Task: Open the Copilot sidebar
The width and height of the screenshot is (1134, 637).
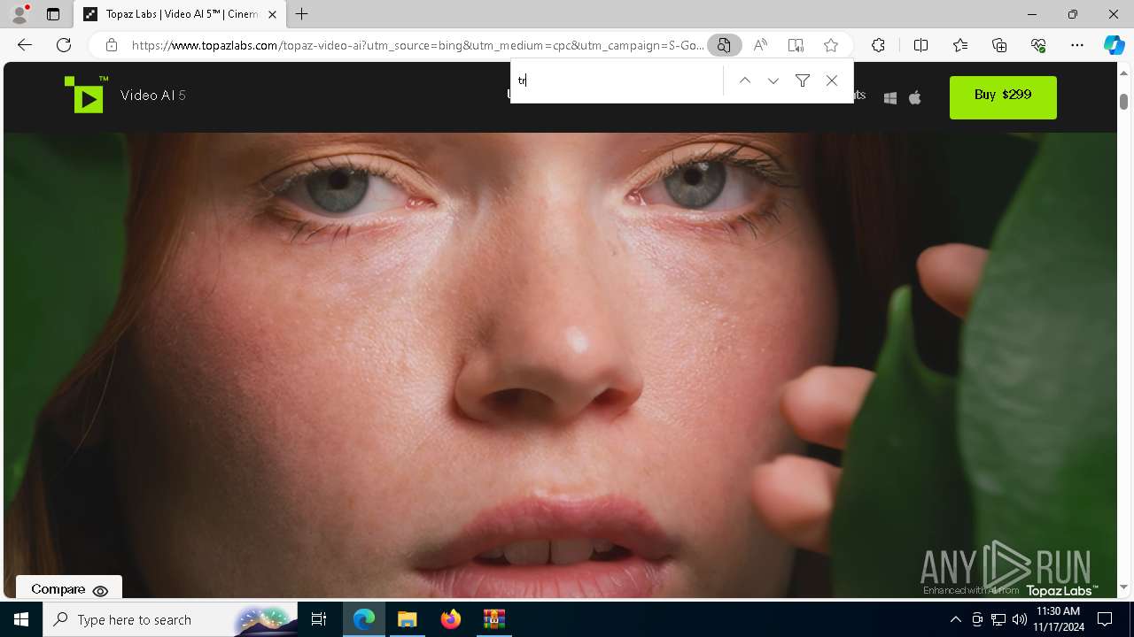Action: coord(1115,45)
